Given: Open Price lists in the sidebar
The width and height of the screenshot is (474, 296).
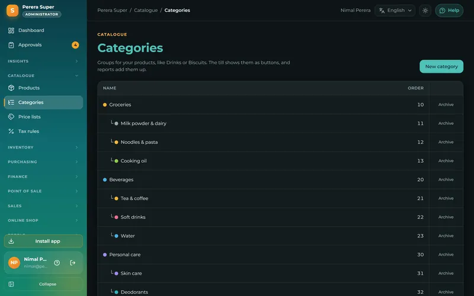Looking at the screenshot, I should 43,117.
